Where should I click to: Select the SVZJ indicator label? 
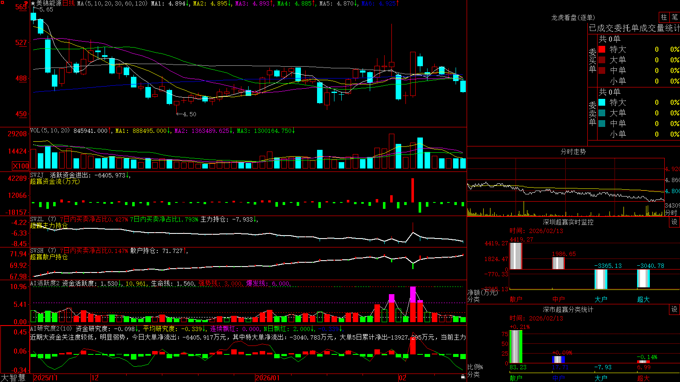[x=37, y=175]
